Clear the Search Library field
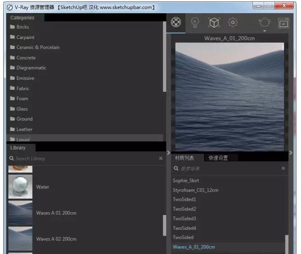Screen dimensions: 301x254 tap(161, 158)
